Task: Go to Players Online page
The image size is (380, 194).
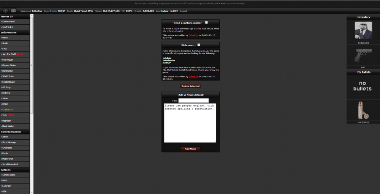Action: [9, 65]
